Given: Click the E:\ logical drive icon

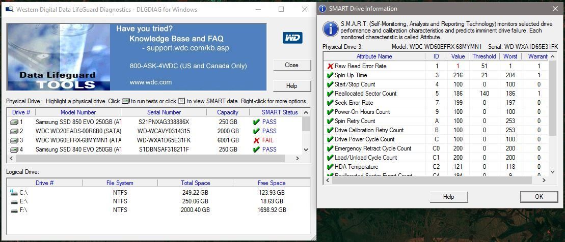Looking at the screenshot, I should point(14,201).
